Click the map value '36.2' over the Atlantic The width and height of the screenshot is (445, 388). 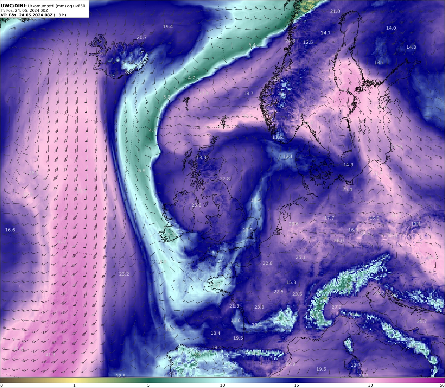coord(61,242)
